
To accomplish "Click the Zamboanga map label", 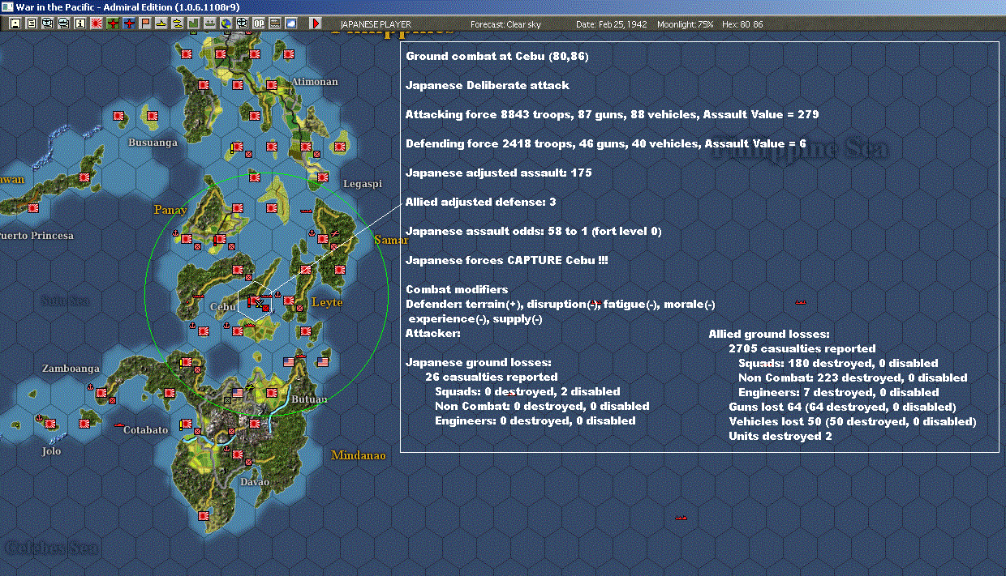I will (71, 368).
